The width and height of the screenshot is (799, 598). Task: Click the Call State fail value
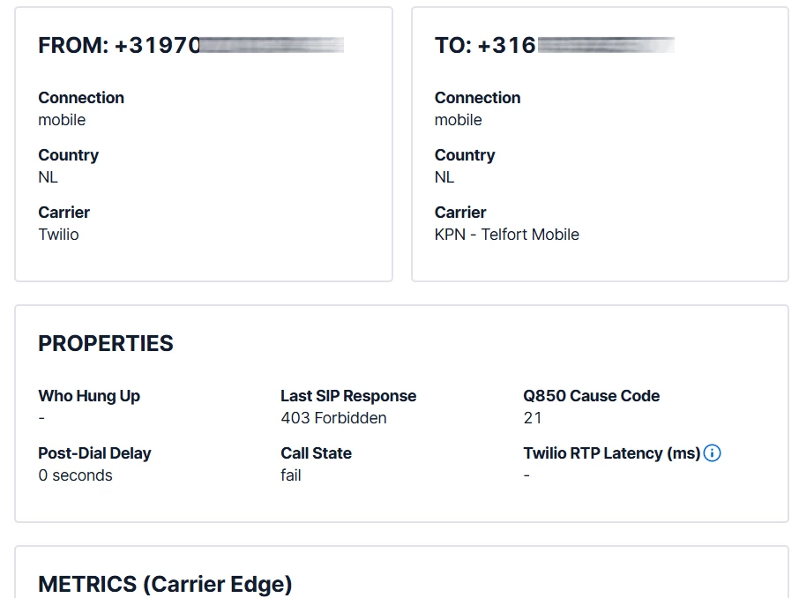coord(291,475)
